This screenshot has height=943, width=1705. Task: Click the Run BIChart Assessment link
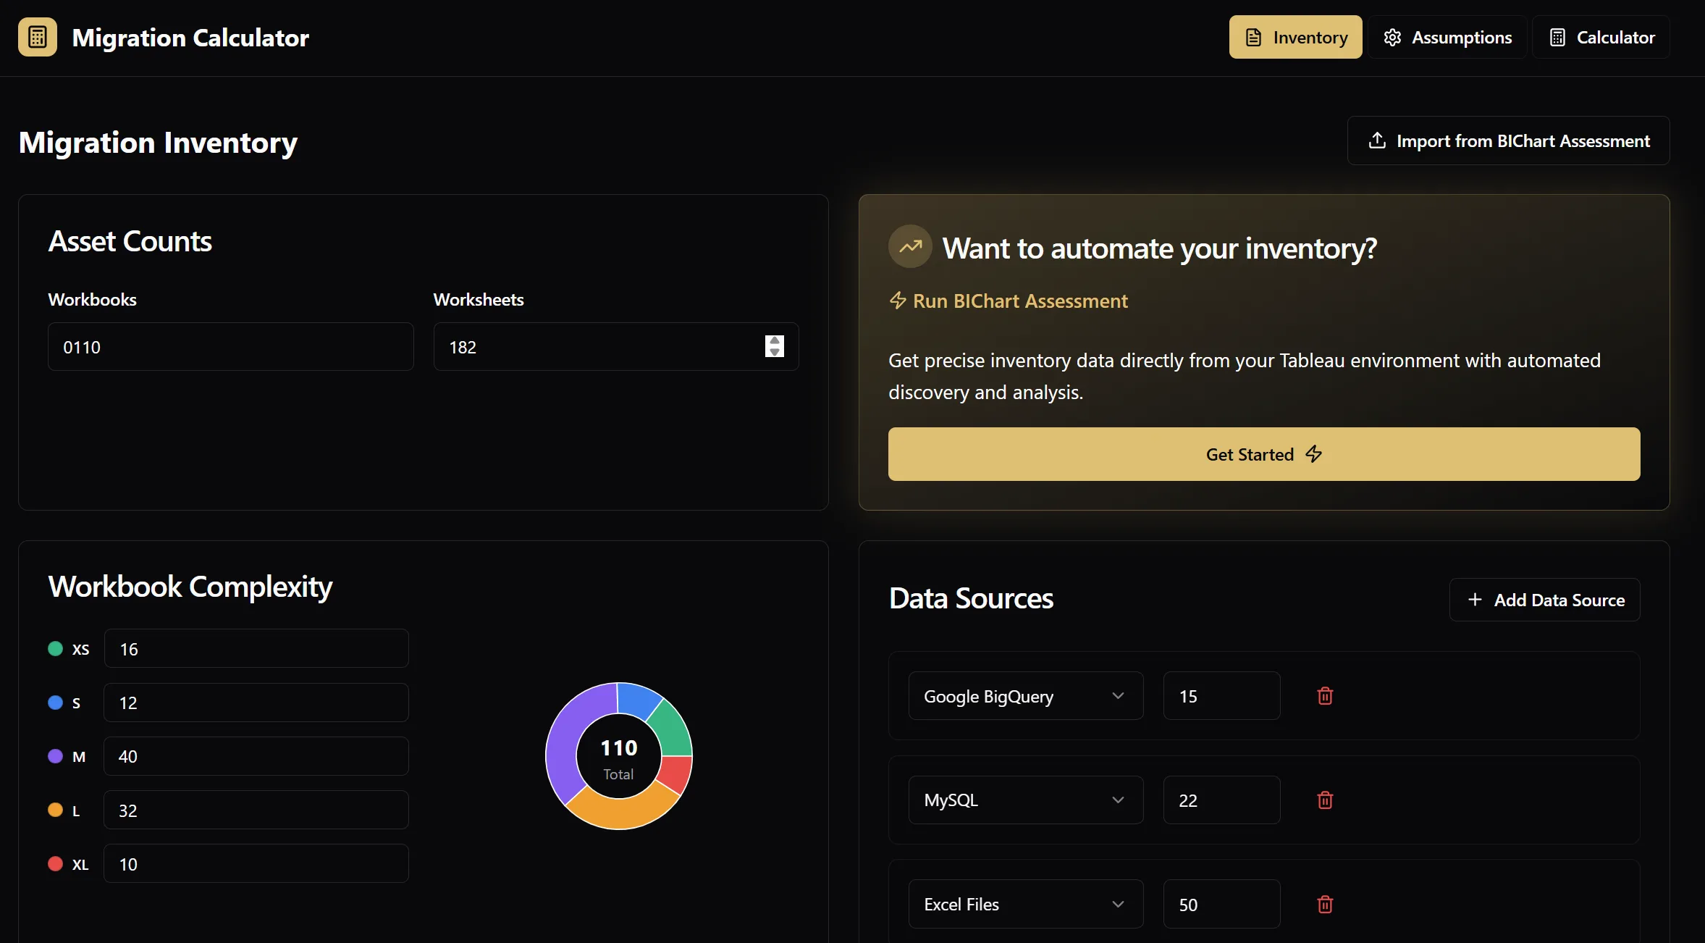tap(1019, 301)
